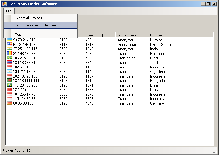Click the China flag beside 122.225.22.22

(10, 90)
